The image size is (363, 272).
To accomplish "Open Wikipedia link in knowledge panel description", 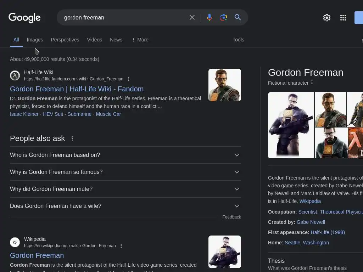I will point(310,201).
